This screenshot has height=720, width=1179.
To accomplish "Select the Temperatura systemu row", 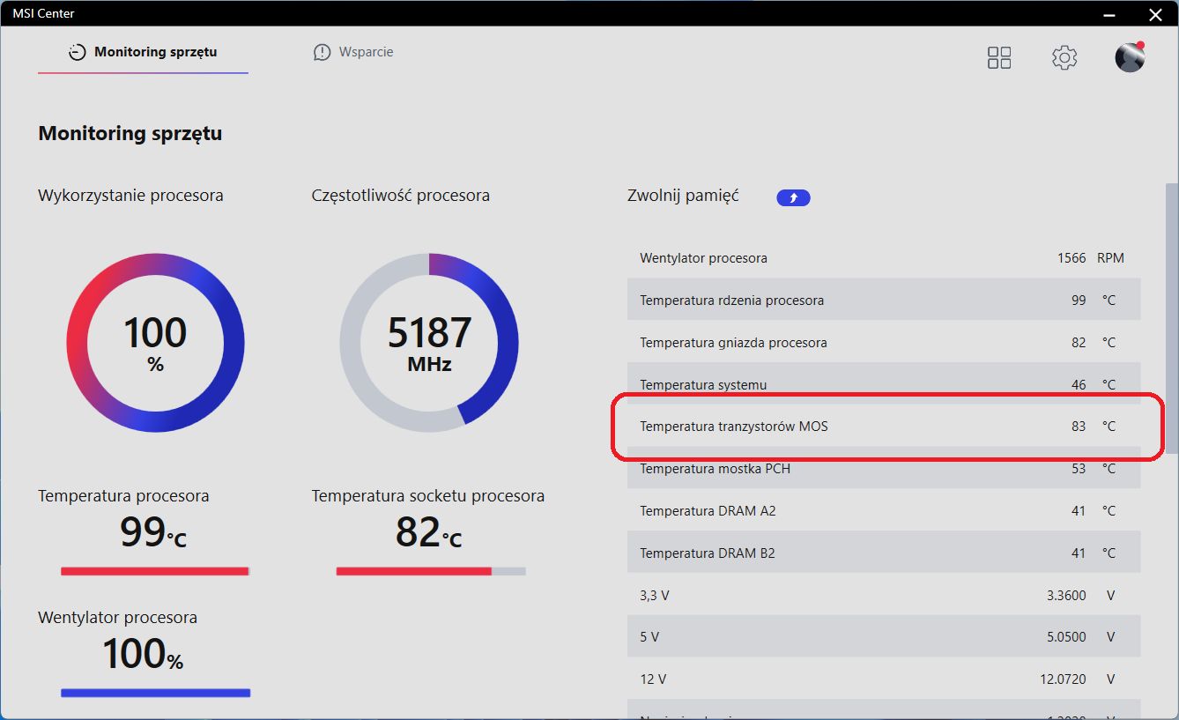I will click(884, 384).
